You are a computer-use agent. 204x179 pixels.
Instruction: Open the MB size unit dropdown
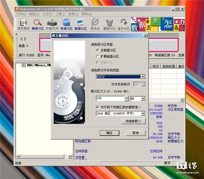point(143,99)
